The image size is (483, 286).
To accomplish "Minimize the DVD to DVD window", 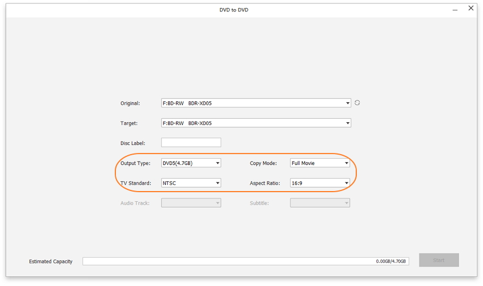I will [x=455, y=10].
